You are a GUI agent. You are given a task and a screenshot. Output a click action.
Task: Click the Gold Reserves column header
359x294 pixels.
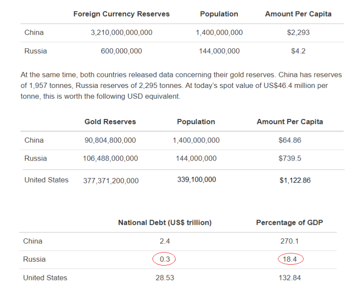coord(110,122)
